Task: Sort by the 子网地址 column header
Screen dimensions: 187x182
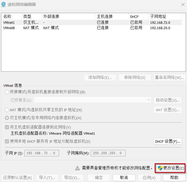Action: [165, 17]
